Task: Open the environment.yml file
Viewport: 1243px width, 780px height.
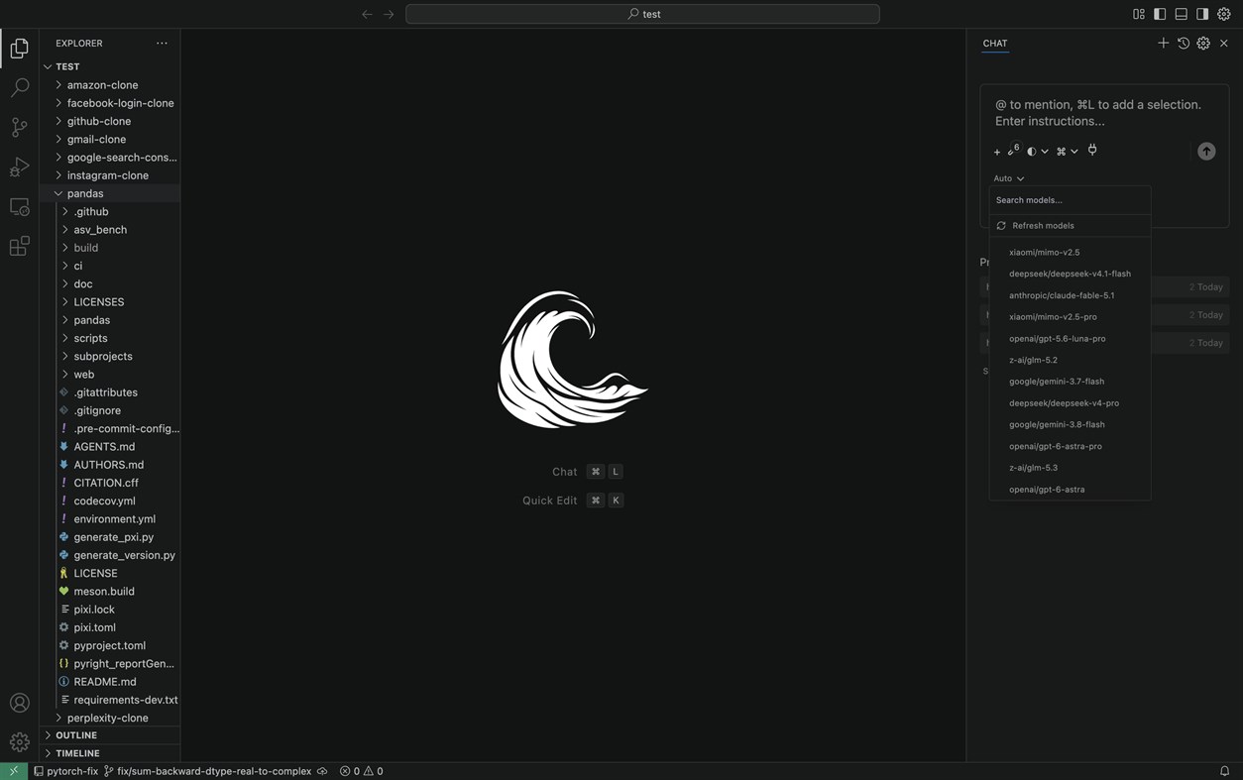Action: (109, 519)
